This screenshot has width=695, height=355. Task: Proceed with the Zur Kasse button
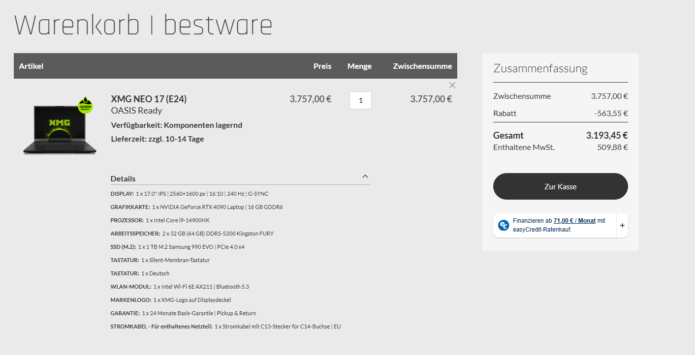point(561,186)
